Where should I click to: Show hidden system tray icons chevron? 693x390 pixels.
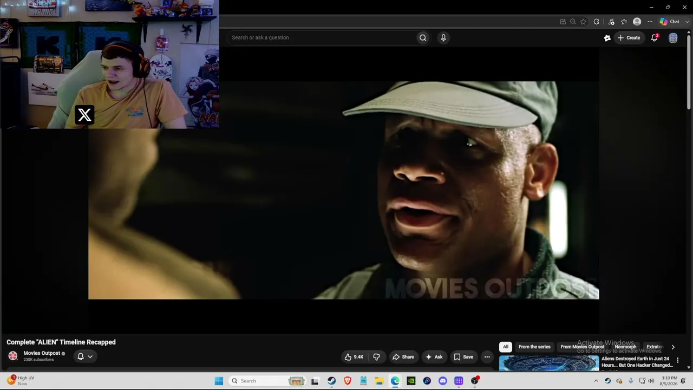pyautogui.click(x=596, y=381)
